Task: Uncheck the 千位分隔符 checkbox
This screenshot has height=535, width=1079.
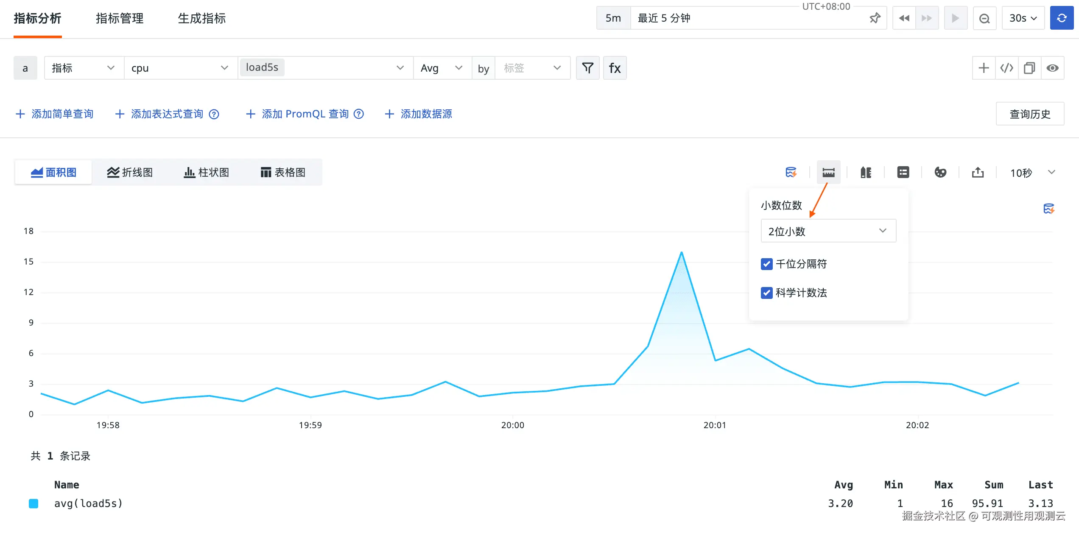Action: point(766,264)
